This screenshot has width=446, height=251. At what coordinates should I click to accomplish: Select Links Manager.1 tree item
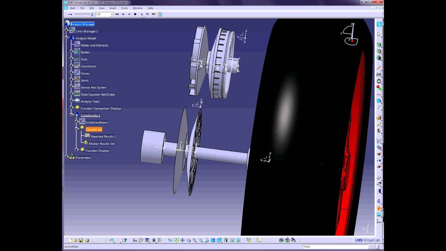tap(87, 31)
